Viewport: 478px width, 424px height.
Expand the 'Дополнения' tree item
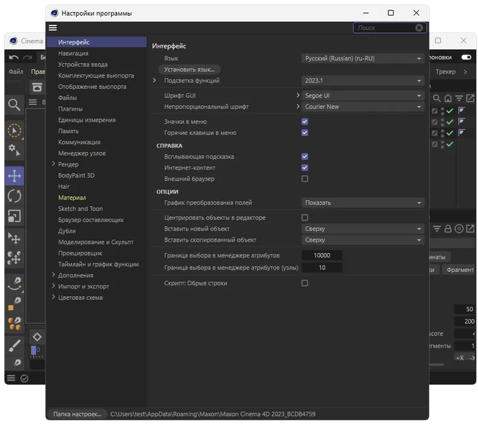53,275
